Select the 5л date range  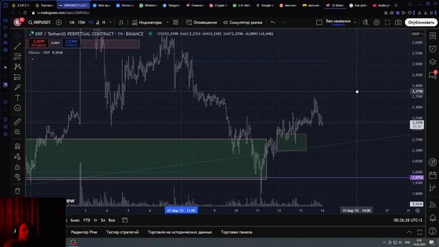click(x=103, y=220)
